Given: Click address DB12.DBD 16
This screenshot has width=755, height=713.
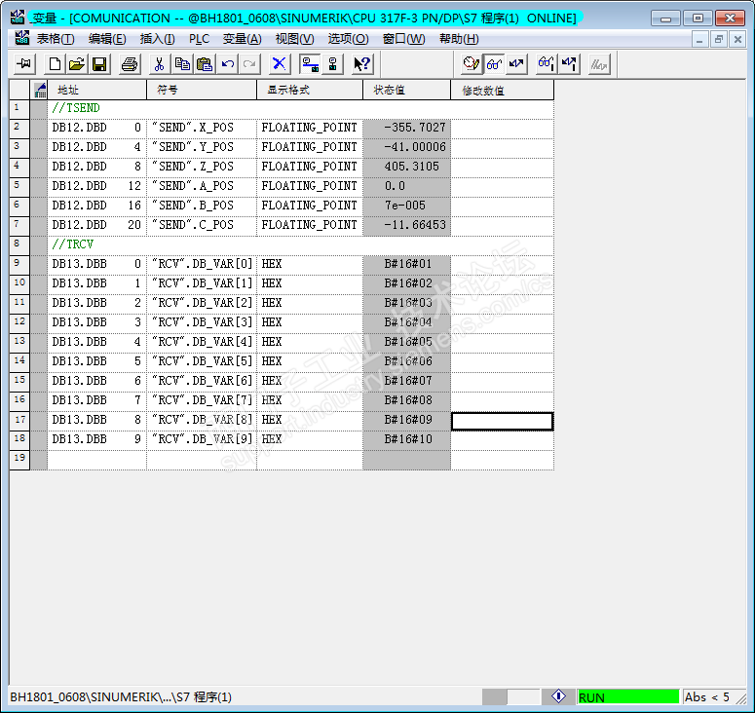Looking at the screenshot, I should coord(96,206).
